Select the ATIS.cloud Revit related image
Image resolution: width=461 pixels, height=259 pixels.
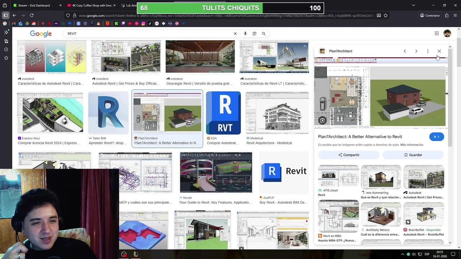coord(338,177)
